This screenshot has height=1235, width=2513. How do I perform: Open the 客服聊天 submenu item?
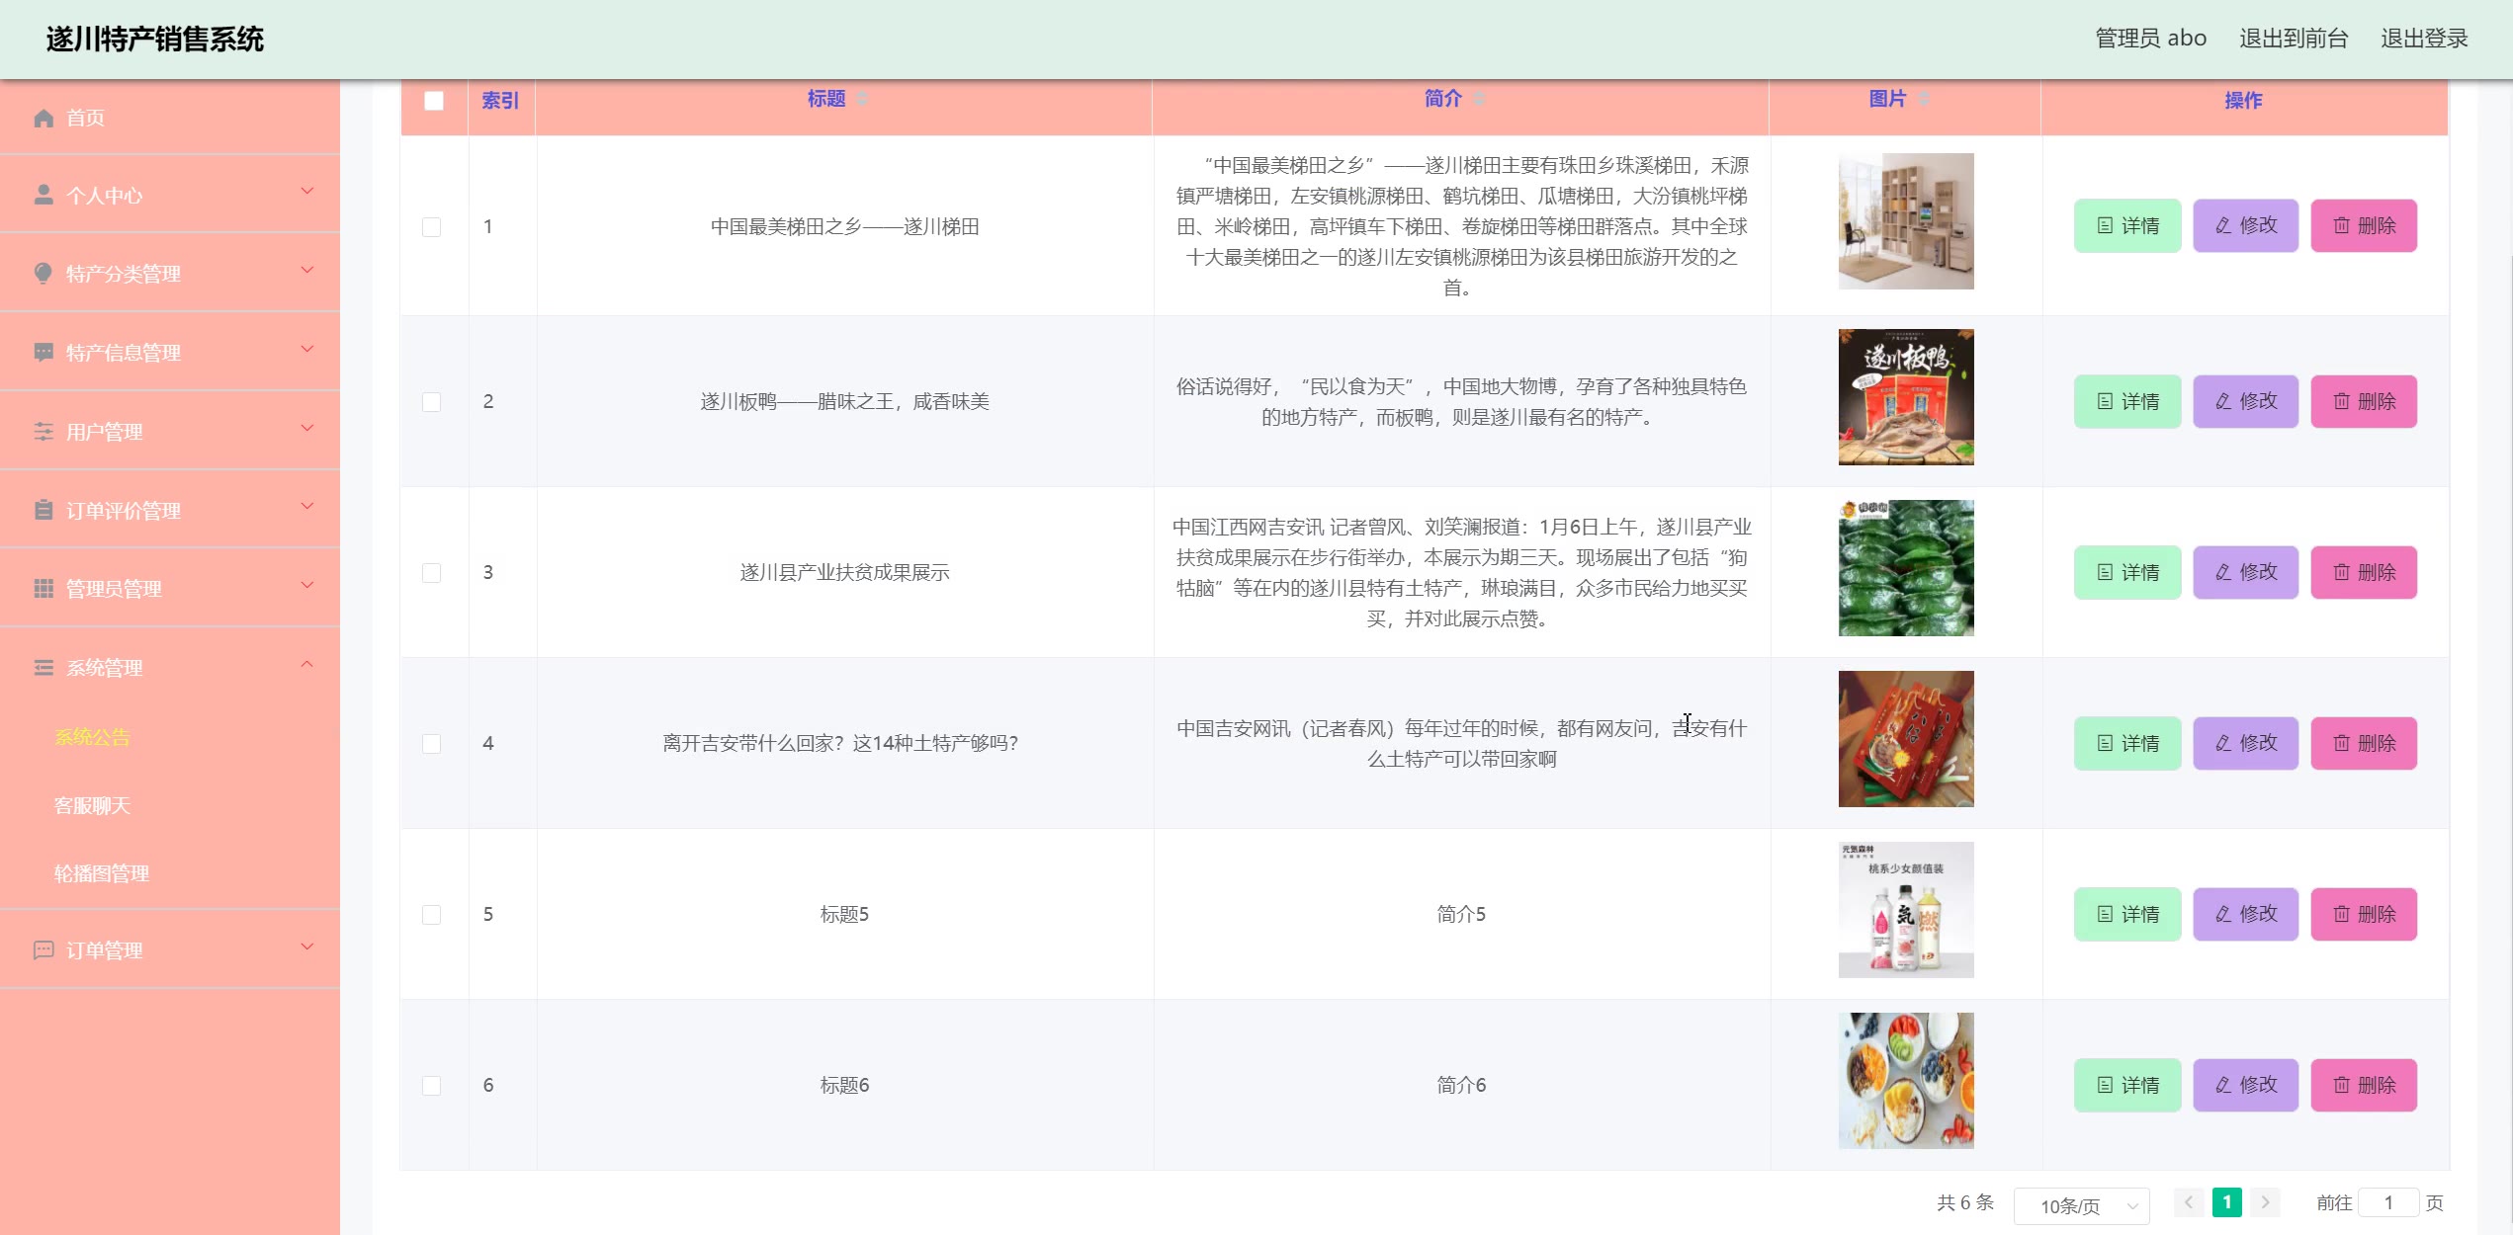click(92, 805)
